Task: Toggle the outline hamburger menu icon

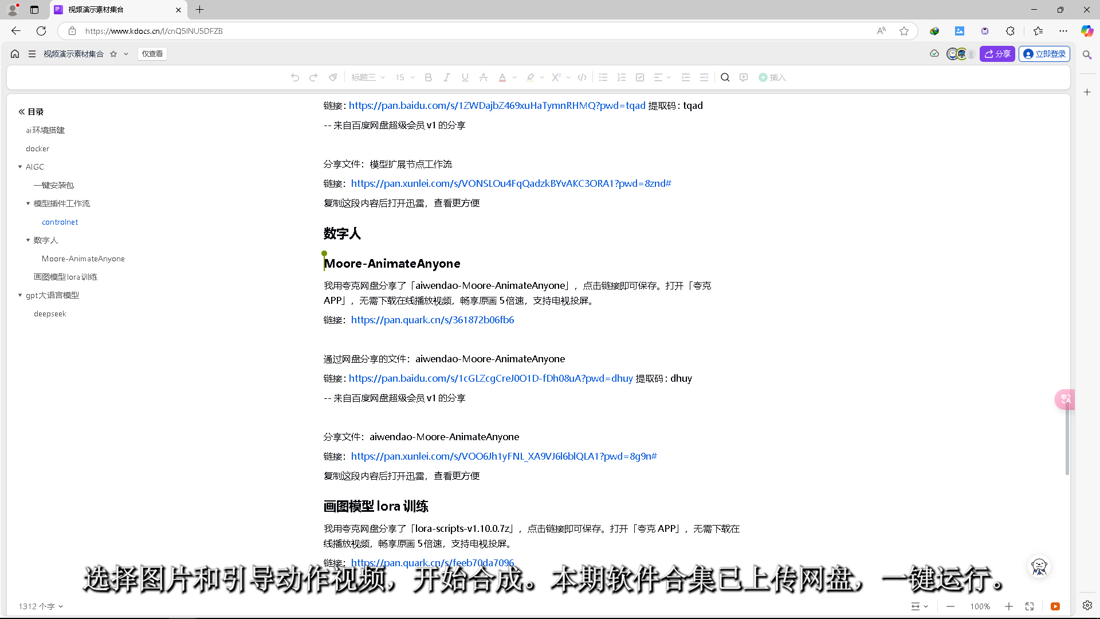Action: [x=32, y=54]
